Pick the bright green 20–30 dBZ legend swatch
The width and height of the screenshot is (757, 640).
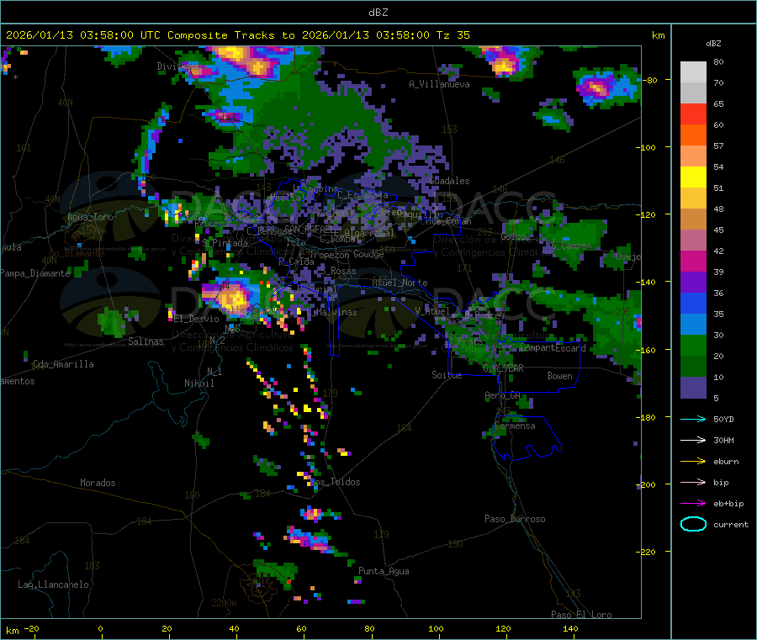coord(693,345)
